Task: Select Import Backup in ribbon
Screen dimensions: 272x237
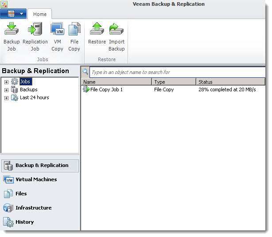Action: coord(117,37)
